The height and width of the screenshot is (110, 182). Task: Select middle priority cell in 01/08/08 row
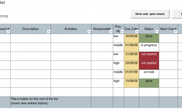pos(118,47)
